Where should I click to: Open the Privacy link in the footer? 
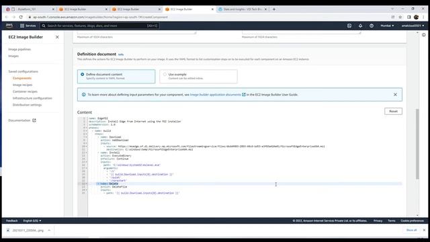[378, 220]
